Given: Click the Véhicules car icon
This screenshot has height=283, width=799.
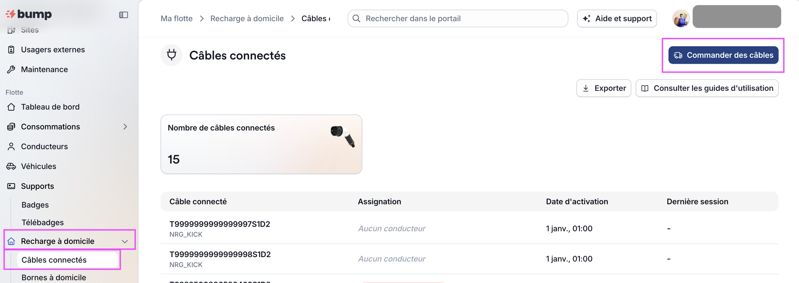Looking at the screenshot, I should click(x=11, y=166).
